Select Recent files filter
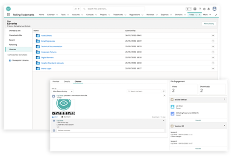 pos(12,40)
